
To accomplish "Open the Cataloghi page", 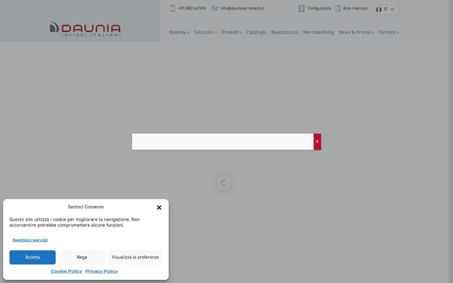I will tap(257, 32).
